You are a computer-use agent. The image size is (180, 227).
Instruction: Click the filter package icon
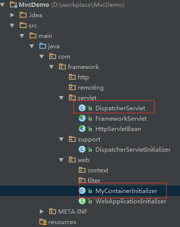(x=82, y=180)
